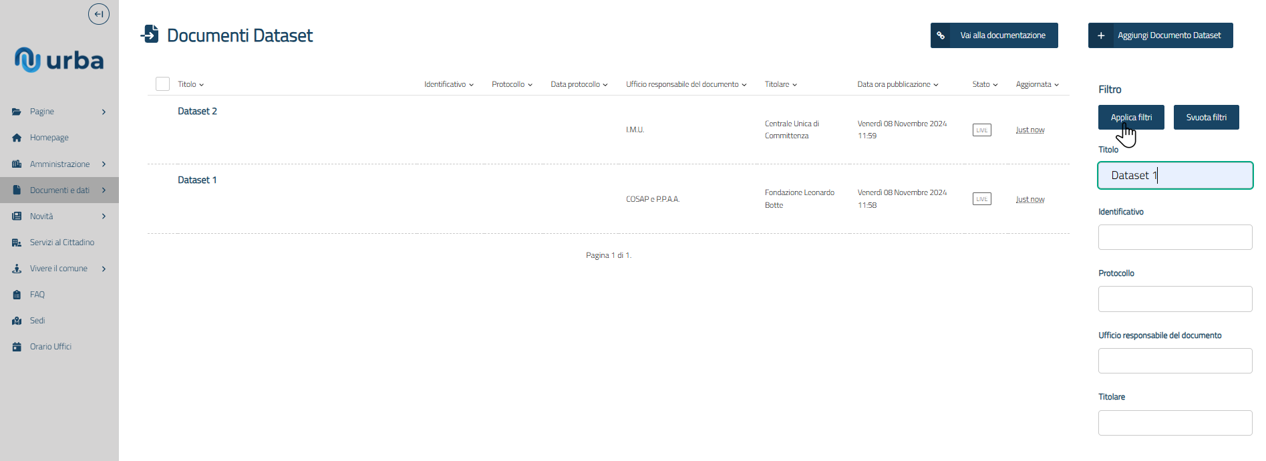Sort by Data protocollo column
This screenshot has height=461, width=1266.
pyautogui.click(x=579, y=85)
